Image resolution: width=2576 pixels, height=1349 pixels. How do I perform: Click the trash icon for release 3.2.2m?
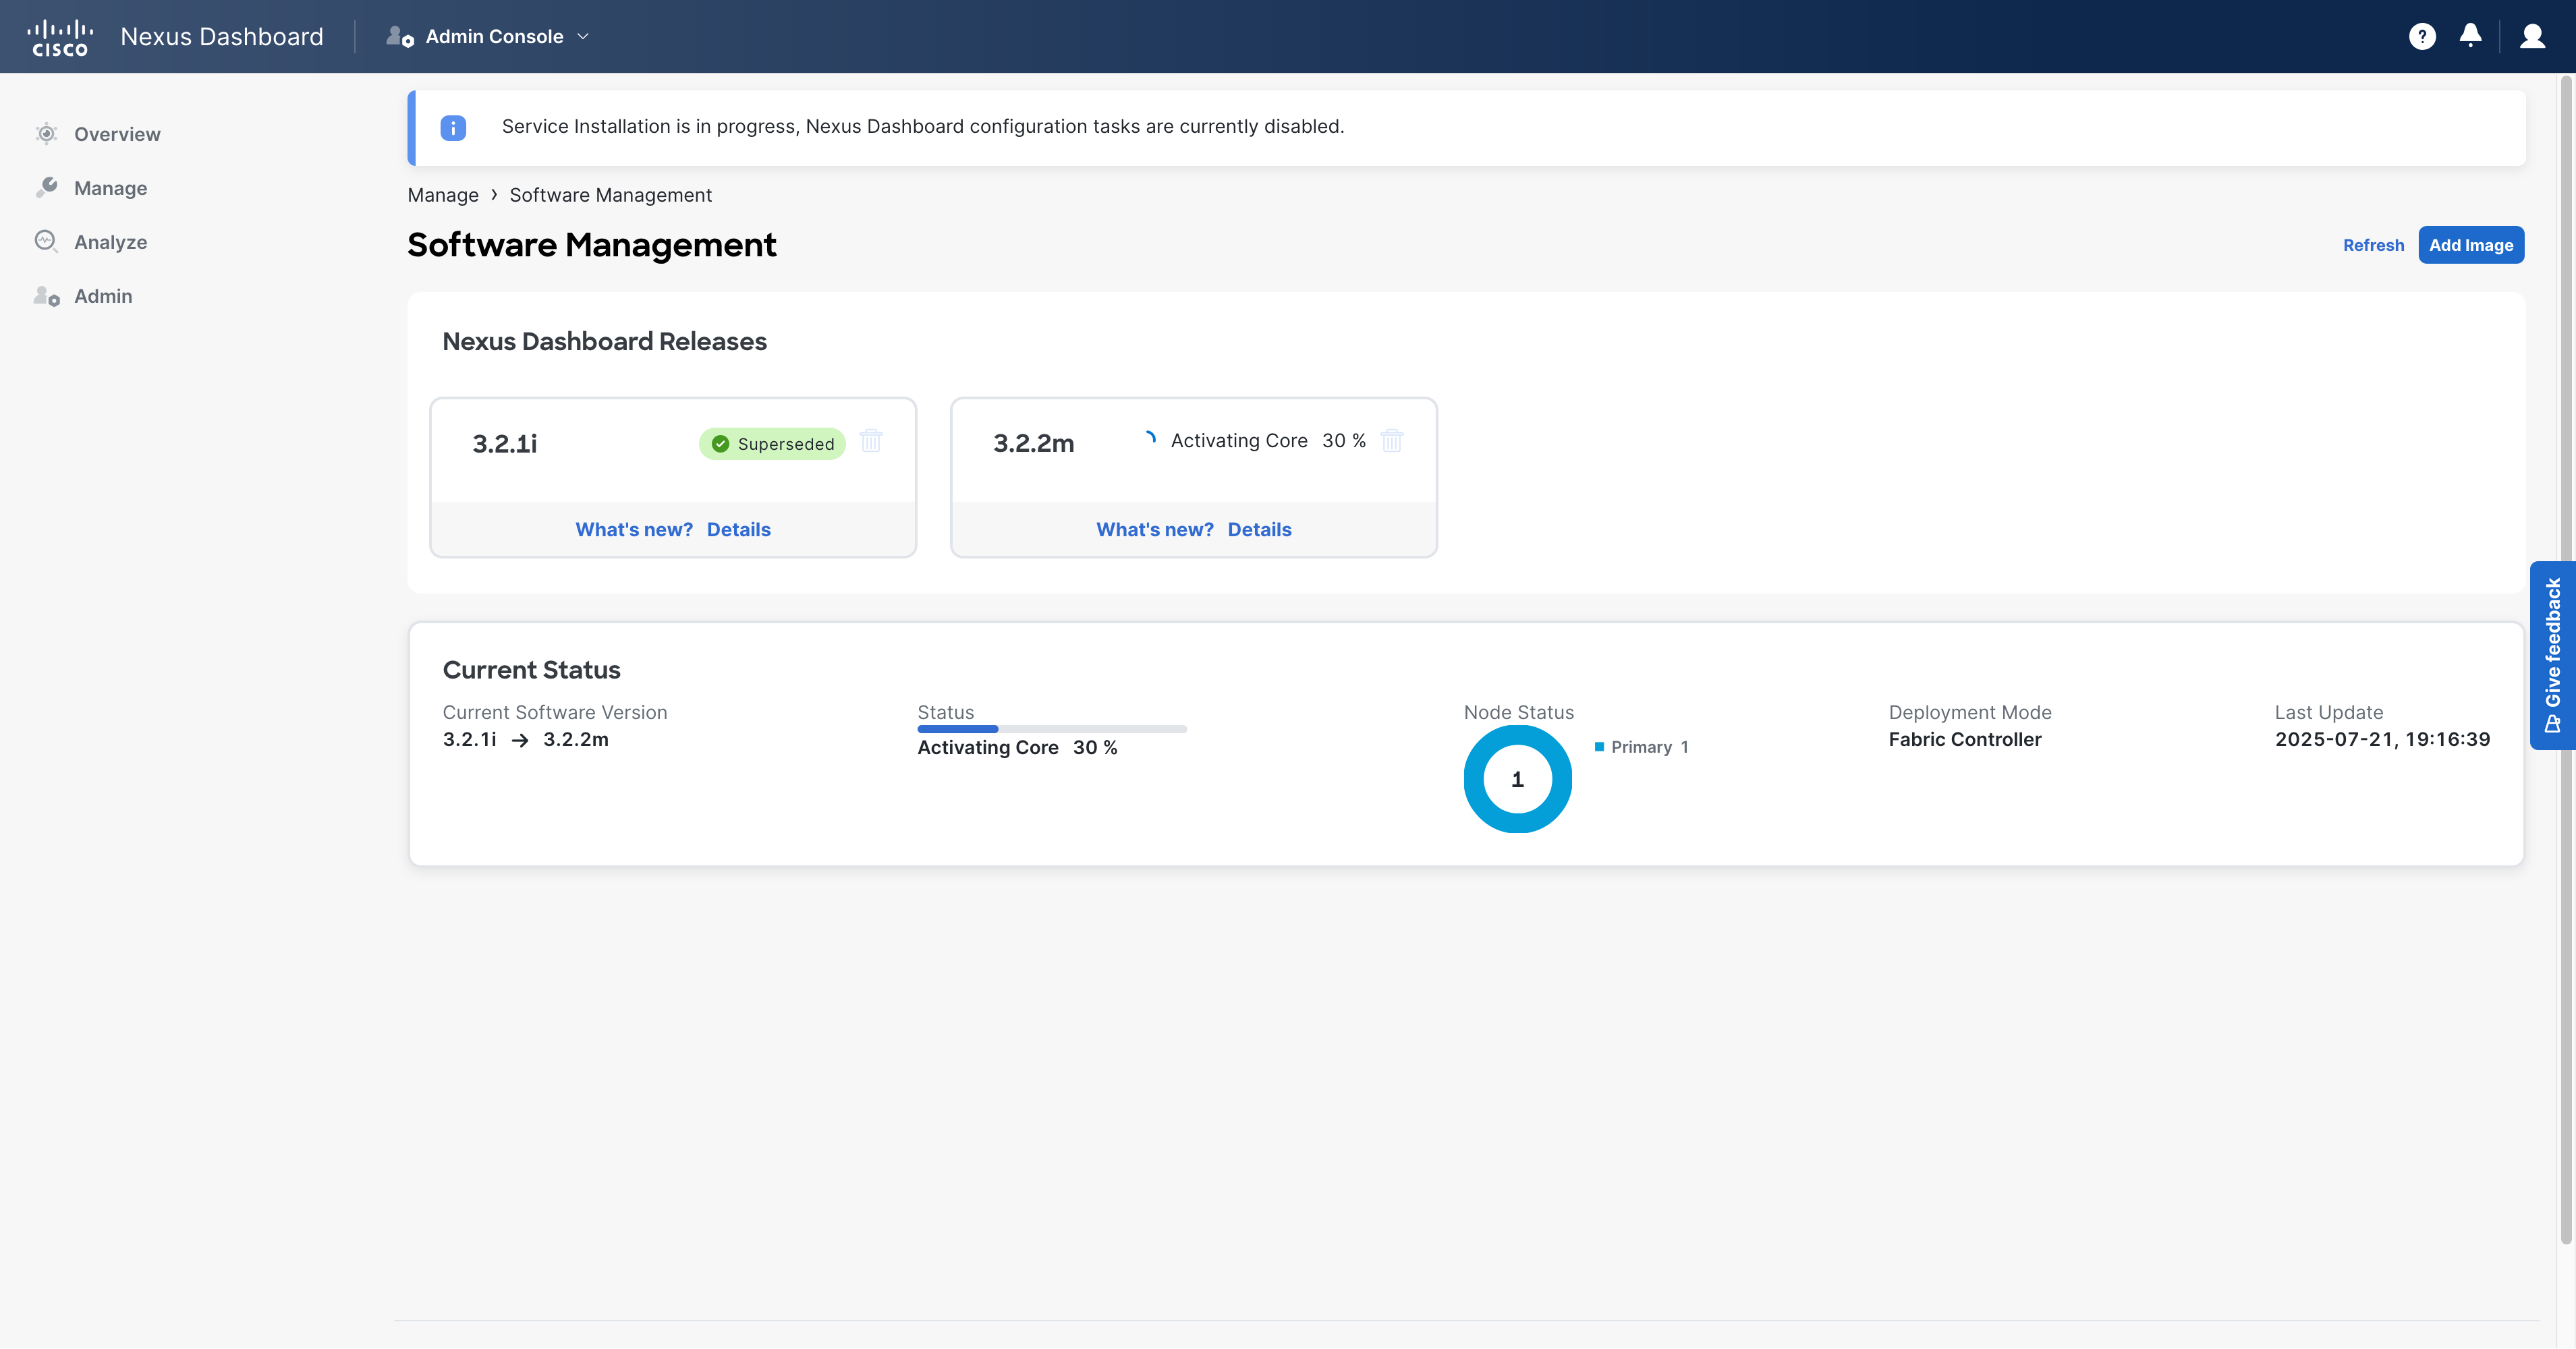1392,441
